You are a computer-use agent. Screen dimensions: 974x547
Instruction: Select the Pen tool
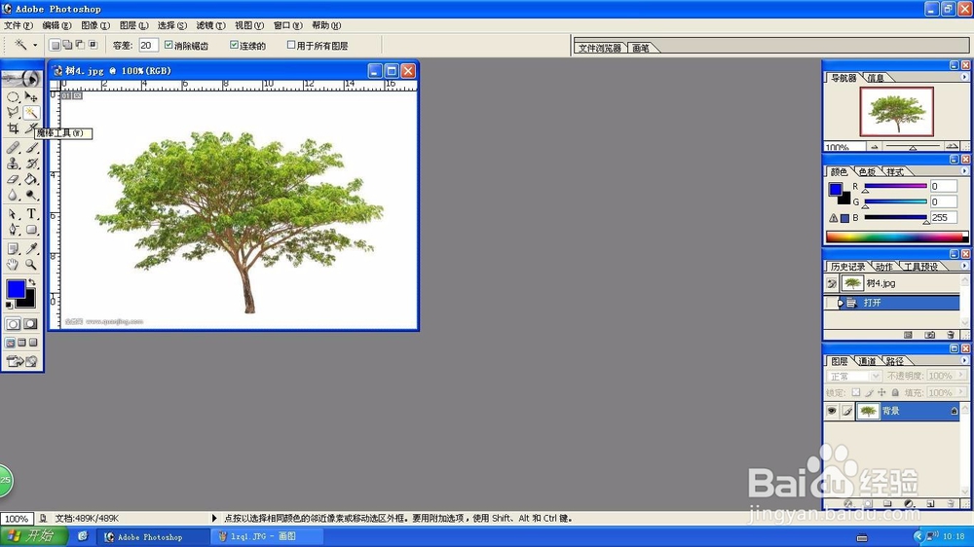13,230
